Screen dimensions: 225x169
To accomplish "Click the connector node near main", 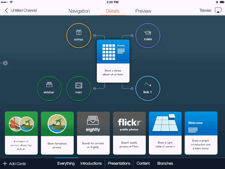I will [94, 89].
